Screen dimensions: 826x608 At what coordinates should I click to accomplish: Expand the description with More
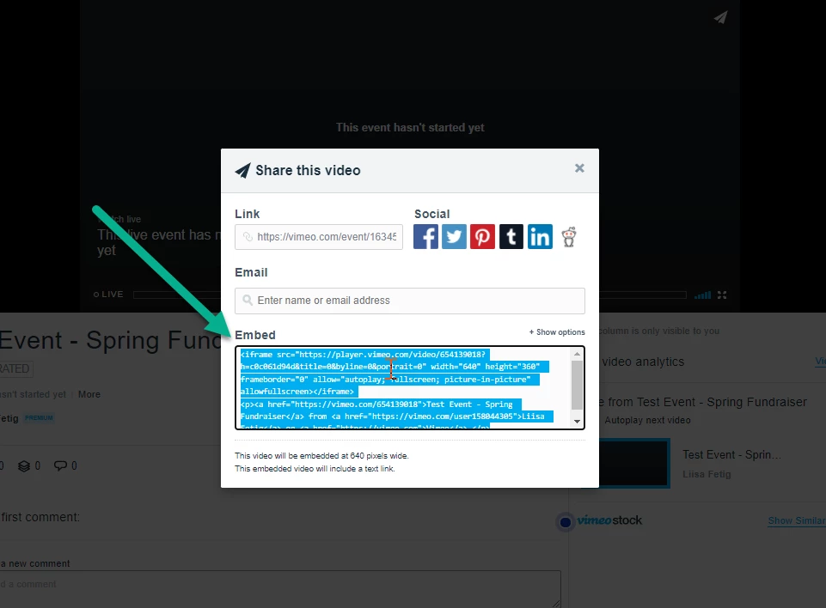coord(89,394)
